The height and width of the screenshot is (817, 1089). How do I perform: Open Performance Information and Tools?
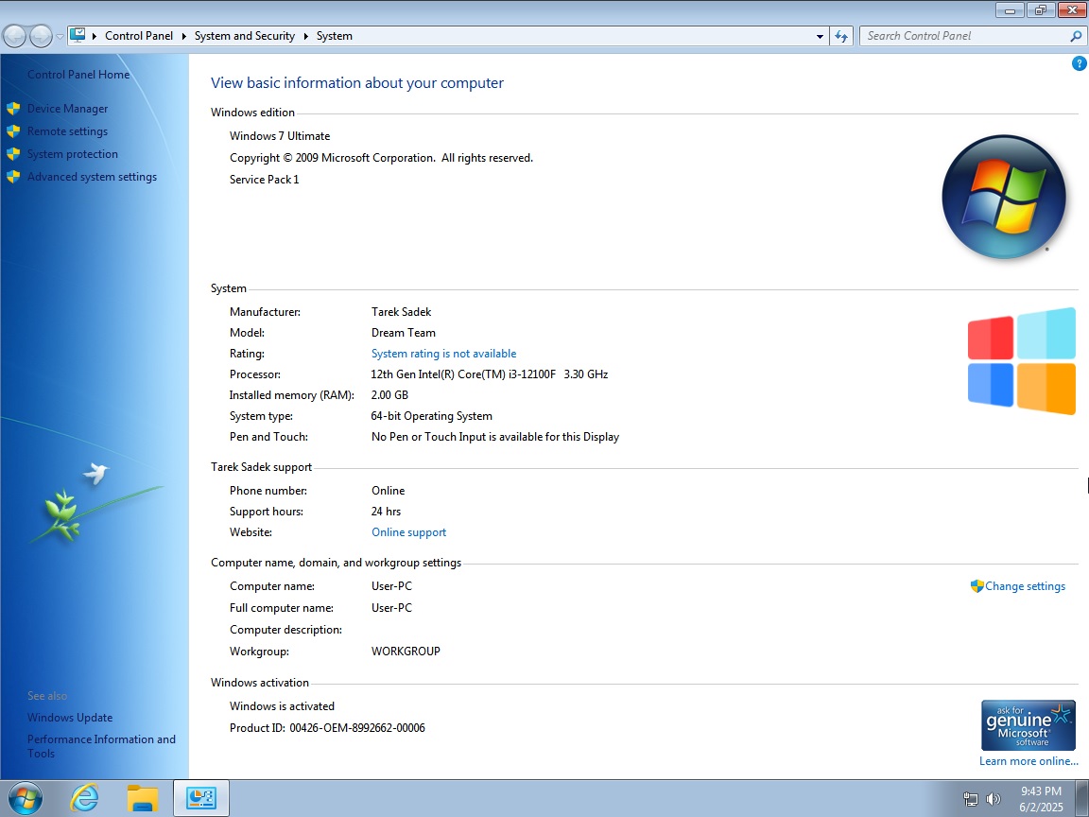[x=101, y=746]
